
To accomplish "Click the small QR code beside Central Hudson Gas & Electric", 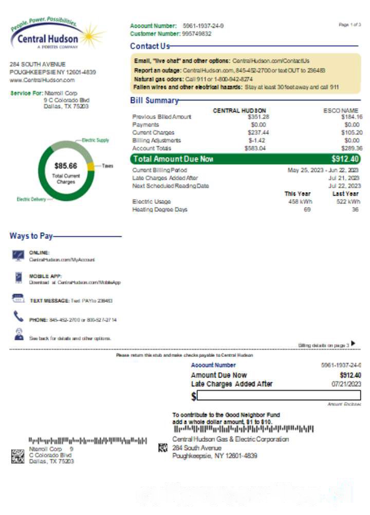I will pos(163,448).
